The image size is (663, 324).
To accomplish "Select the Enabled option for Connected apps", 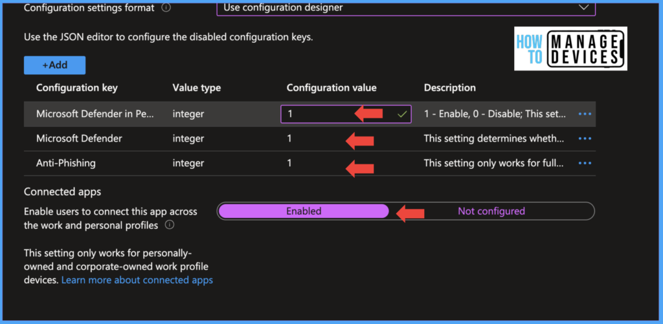I will pos(304,211).
